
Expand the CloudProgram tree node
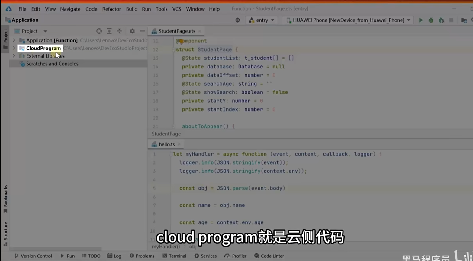click(14, 48)
